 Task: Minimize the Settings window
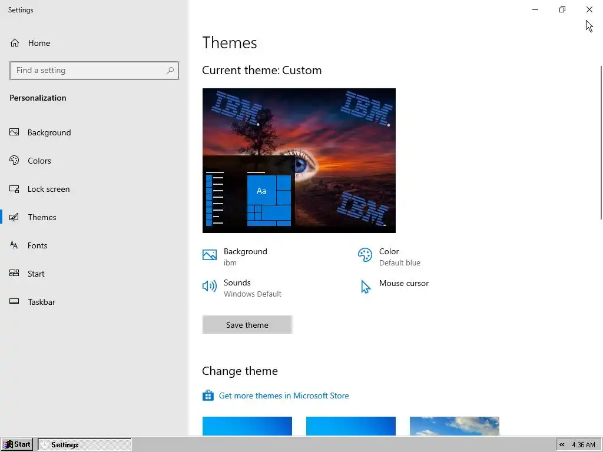pos(535,9)
